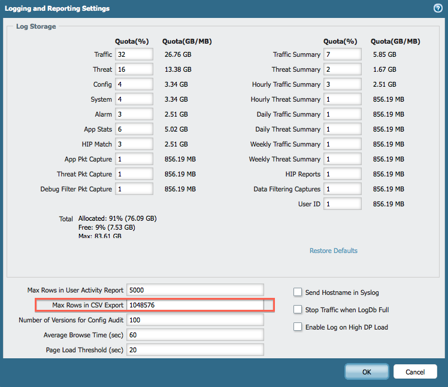Click the Restore Defaults link
Viewport: 448px width, 387px height.
333,251
